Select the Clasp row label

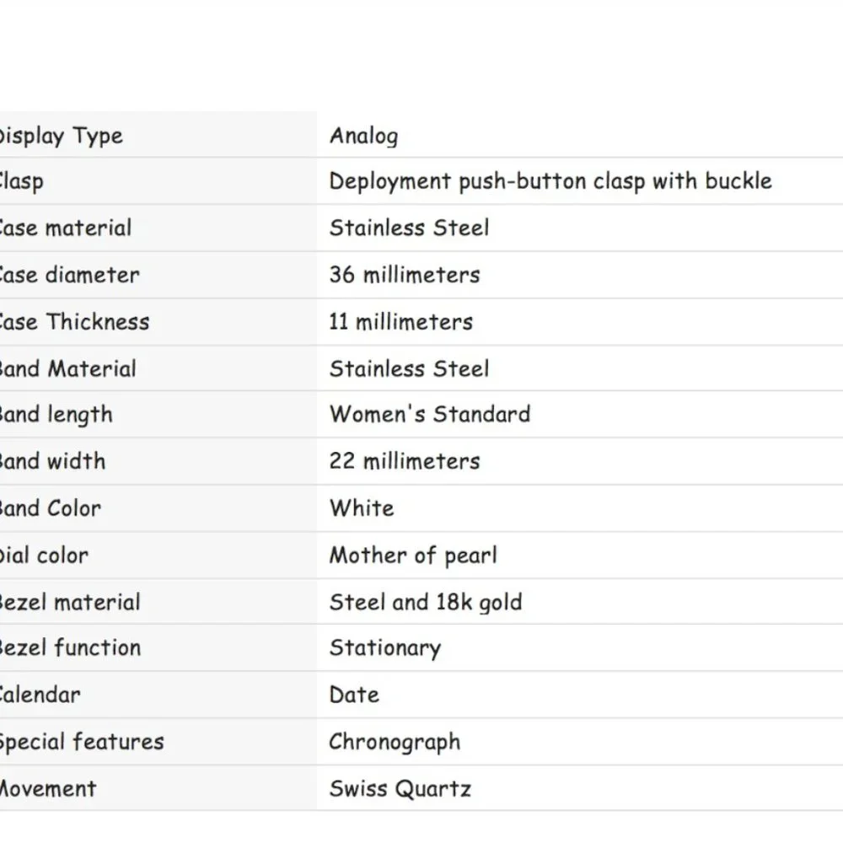click(21, 182)
